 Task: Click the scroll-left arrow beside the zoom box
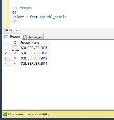tap(21, 30)
